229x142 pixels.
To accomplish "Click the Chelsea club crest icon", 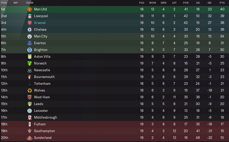I will coord(29,30).
